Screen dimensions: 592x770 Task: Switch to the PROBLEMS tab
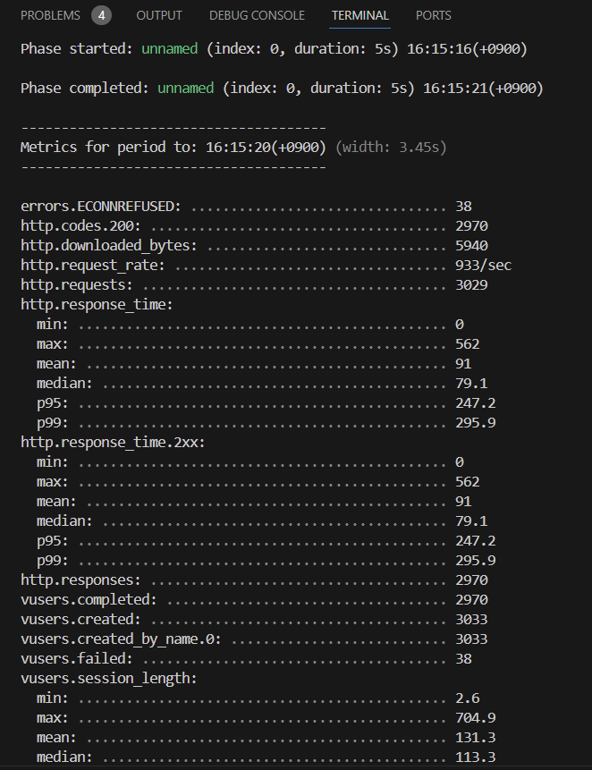click(x=49, y=15)
